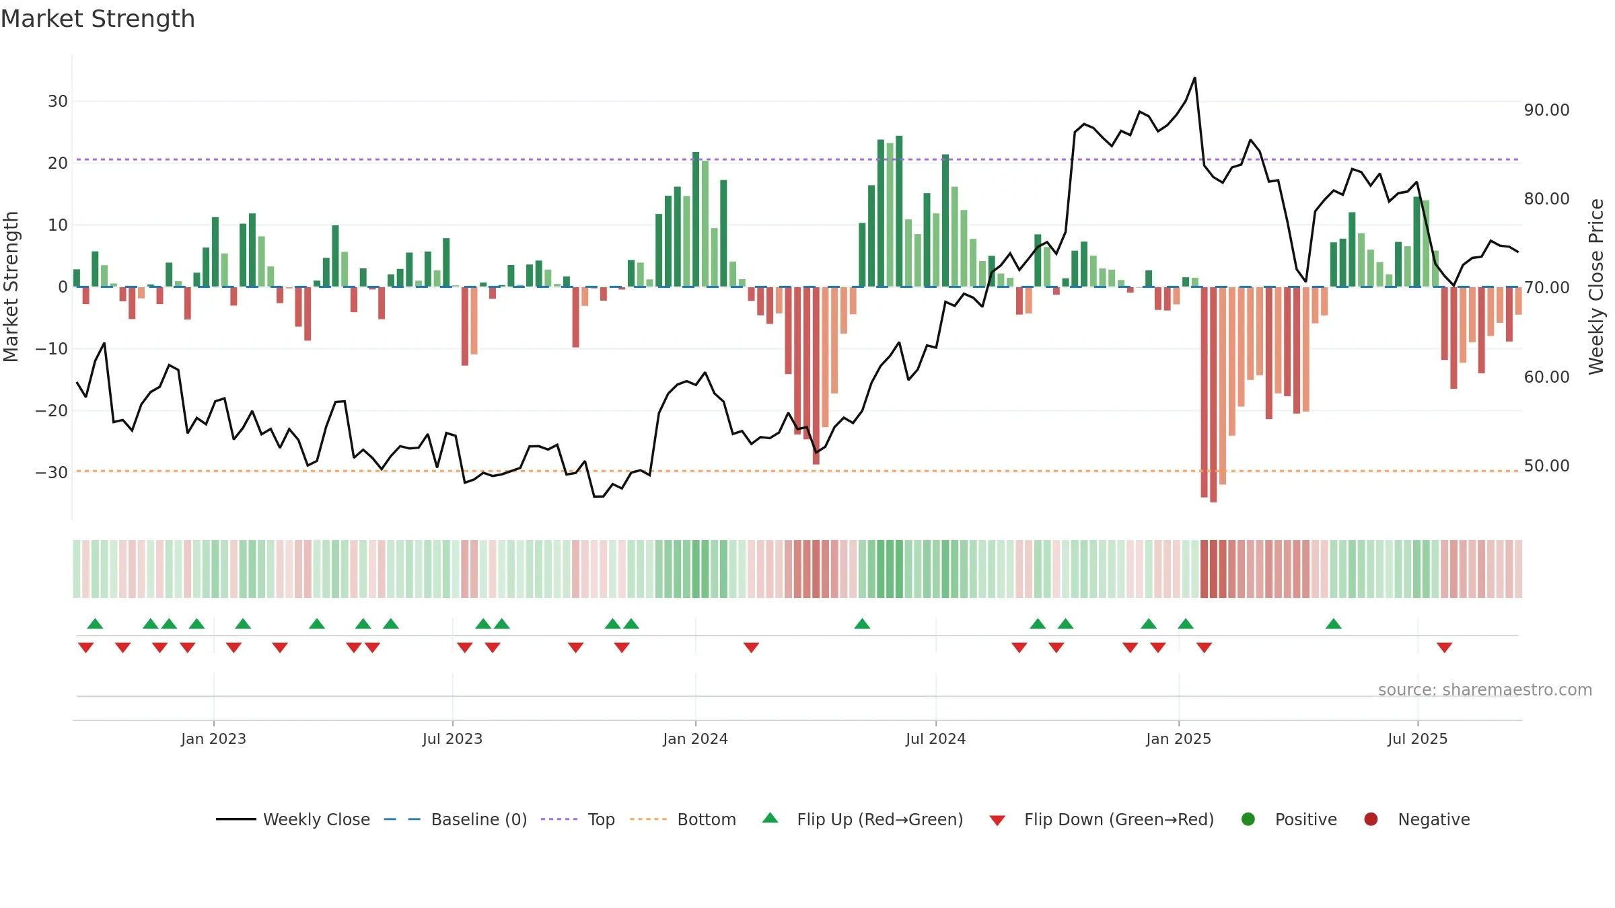
Task: Click the Weekly Close line peak near Jan 2025
Action: [x=1195, y=78]
